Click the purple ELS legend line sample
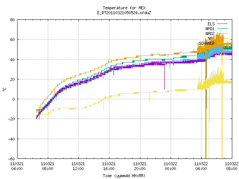Screen dimensions: 239x179 click(x=222, y=24)
